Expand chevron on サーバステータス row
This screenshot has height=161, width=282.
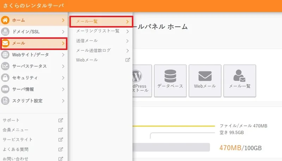coord(63,66)
